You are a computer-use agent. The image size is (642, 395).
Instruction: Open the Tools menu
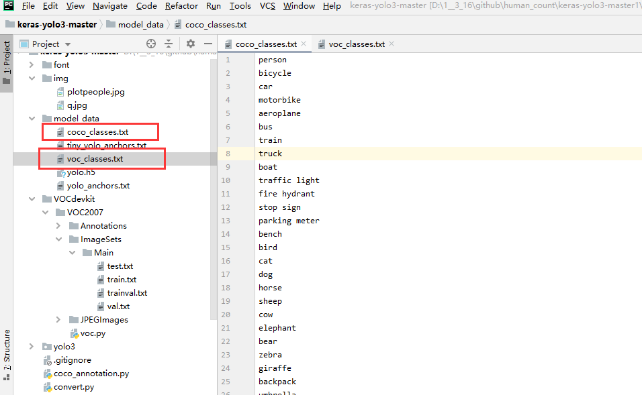tap(240, 6)
